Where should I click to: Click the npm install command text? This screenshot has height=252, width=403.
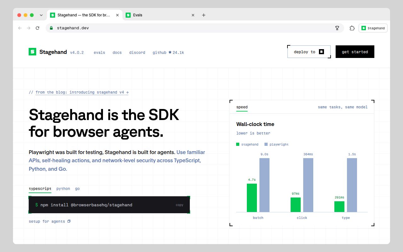coord(86,205)
